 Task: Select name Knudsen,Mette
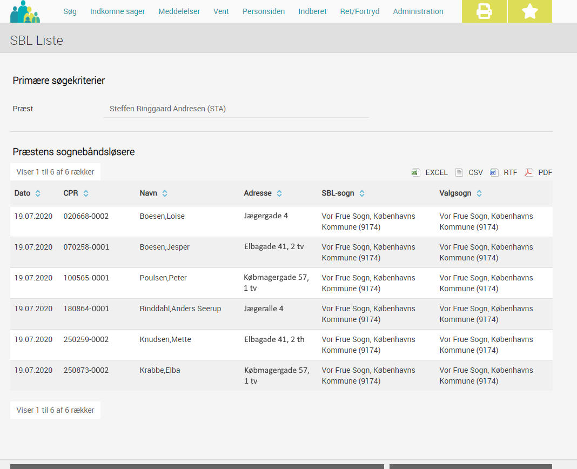(x=165, y=339)
